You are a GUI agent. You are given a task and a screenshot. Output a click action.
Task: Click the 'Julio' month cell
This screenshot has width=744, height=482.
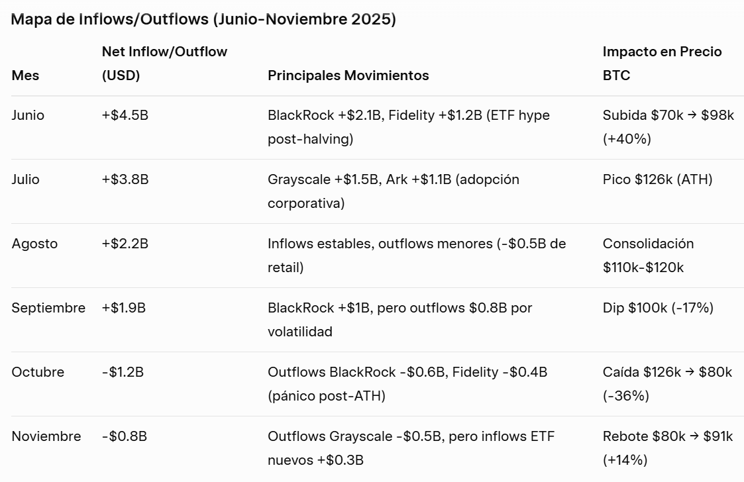(25, 179)
